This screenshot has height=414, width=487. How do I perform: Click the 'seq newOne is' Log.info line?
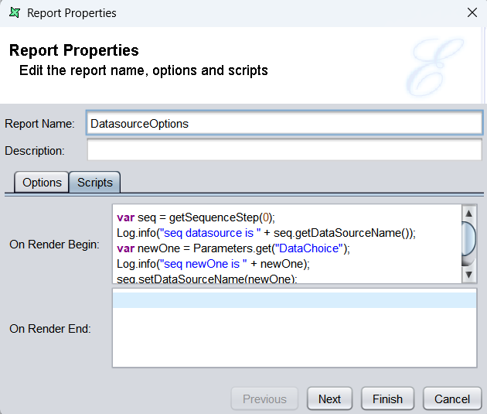[x=213, y=263]
